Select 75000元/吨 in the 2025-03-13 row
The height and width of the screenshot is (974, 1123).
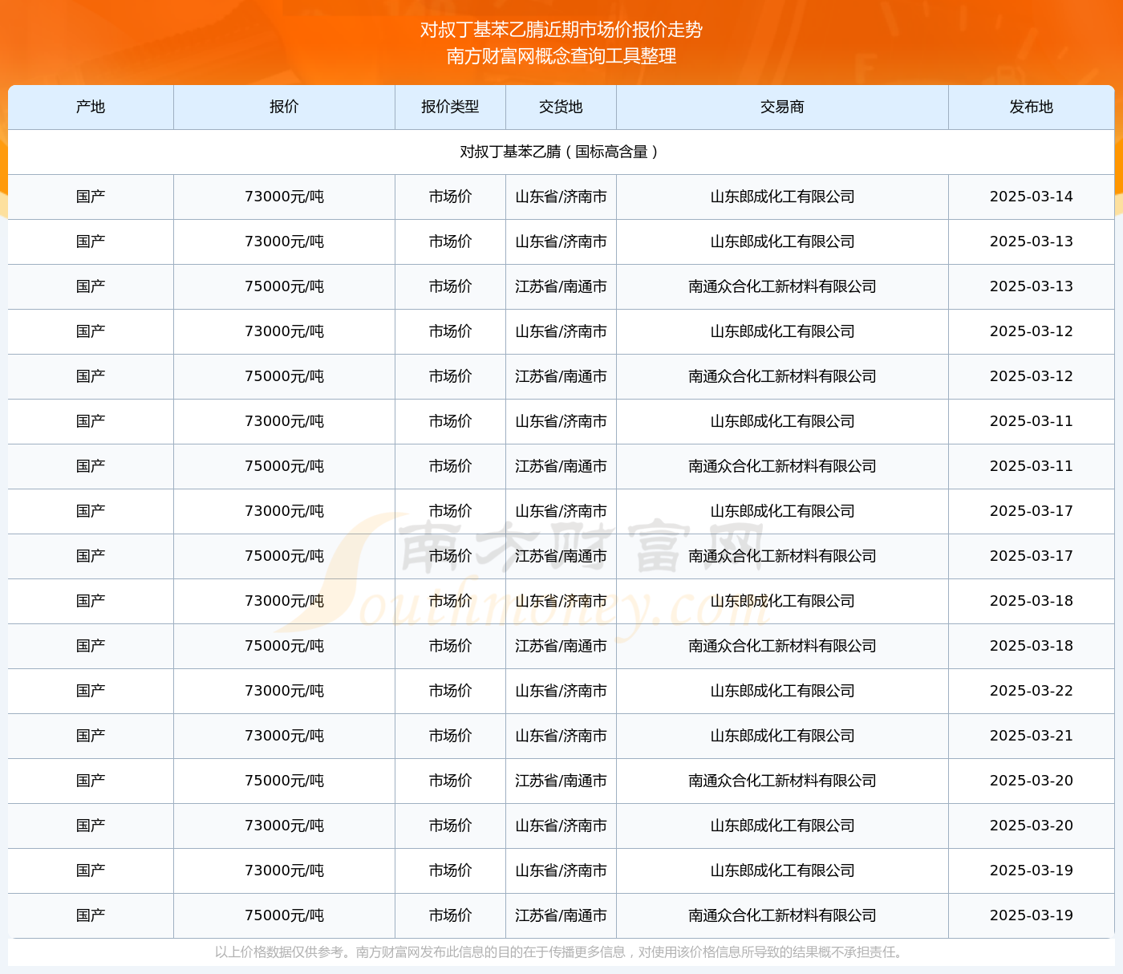pos(284,286)
